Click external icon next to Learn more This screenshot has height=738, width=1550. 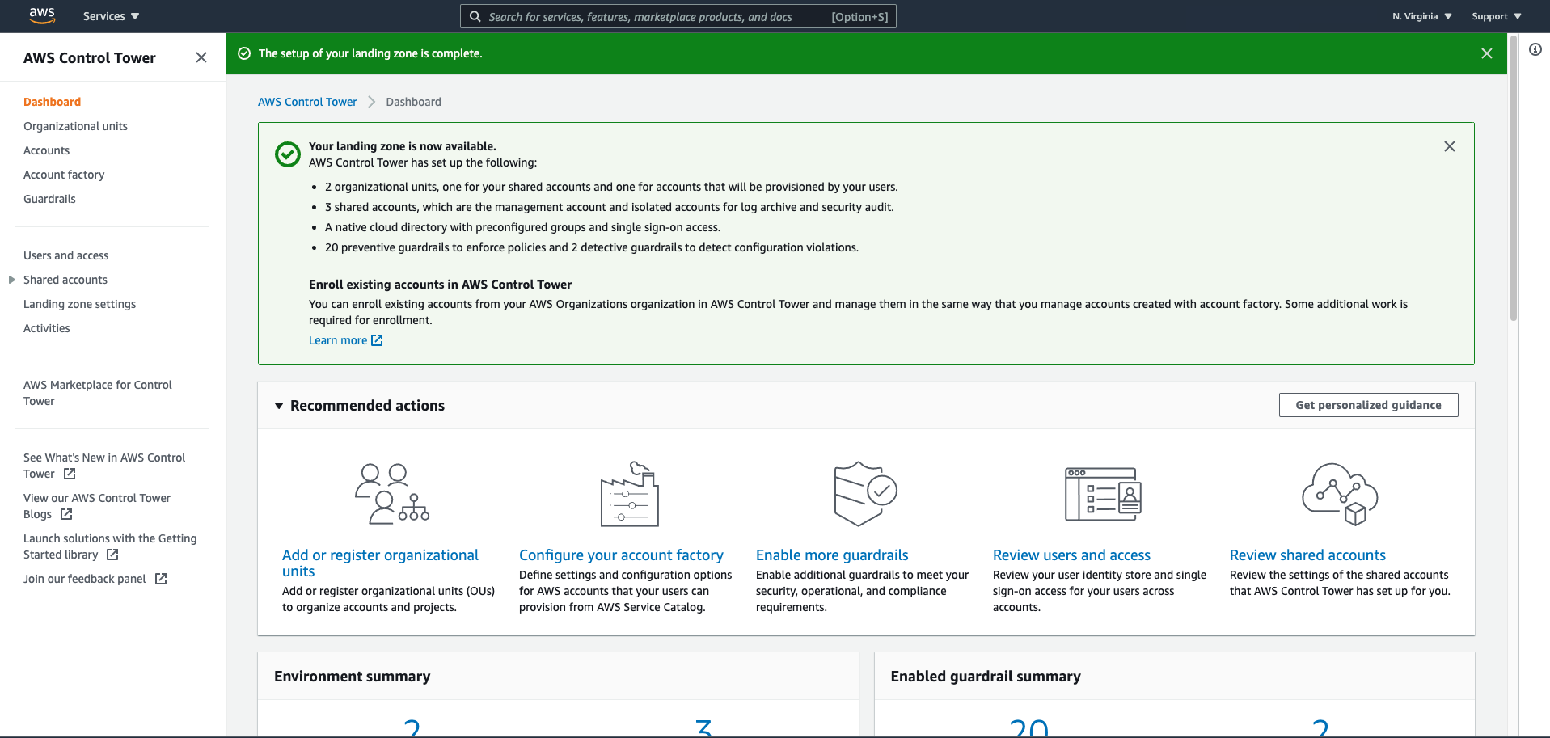coord(377,340)
